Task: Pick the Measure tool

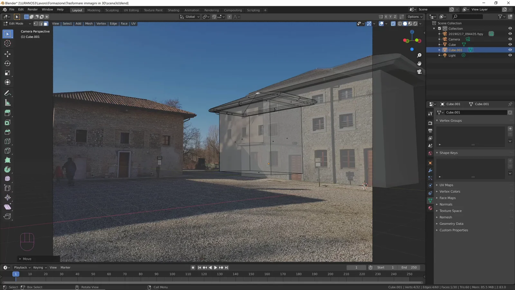Action: point(7,102)
